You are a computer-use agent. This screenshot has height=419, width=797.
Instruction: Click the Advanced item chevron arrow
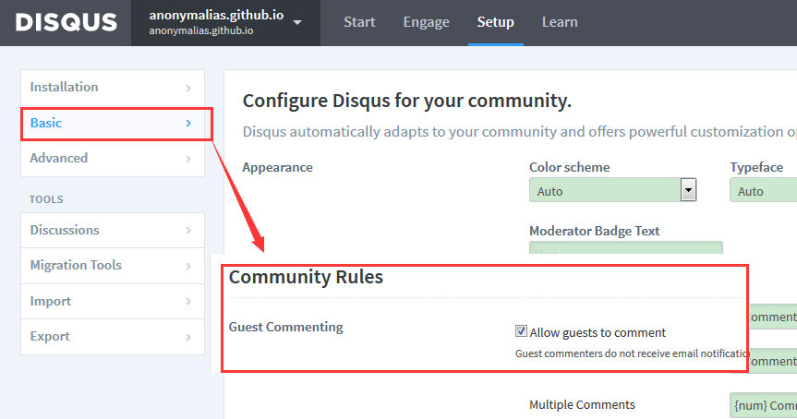click(188, 159)
